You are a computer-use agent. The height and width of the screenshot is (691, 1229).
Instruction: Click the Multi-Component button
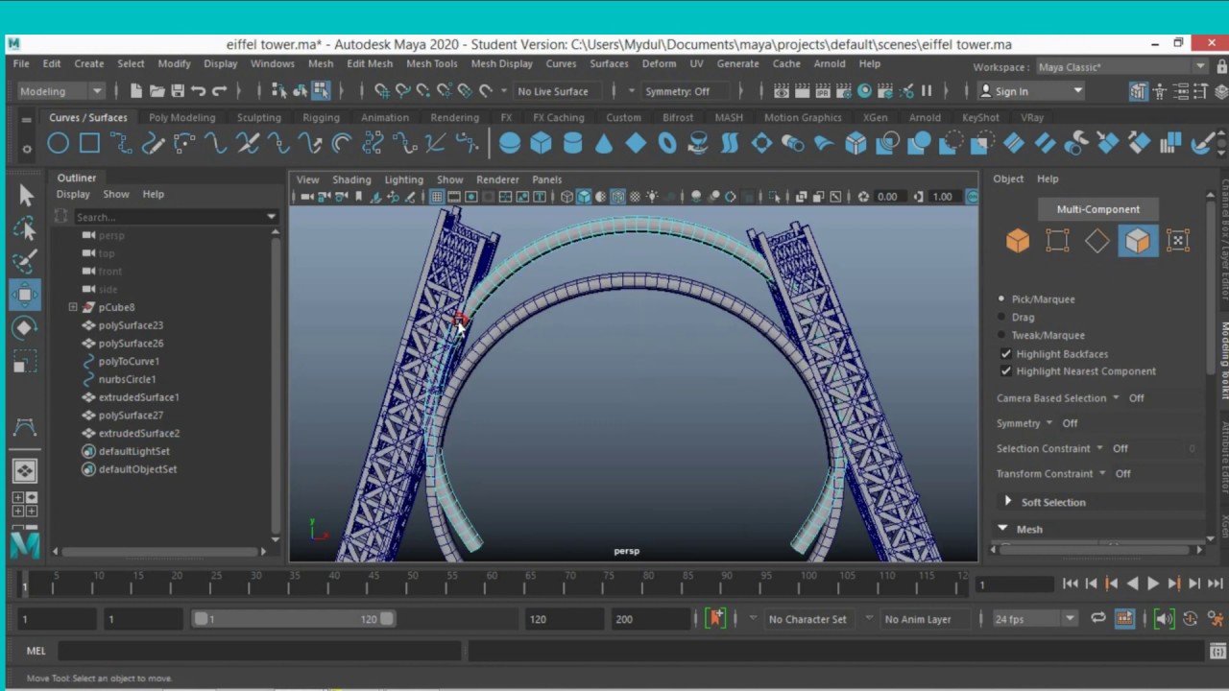point(1098,209)
